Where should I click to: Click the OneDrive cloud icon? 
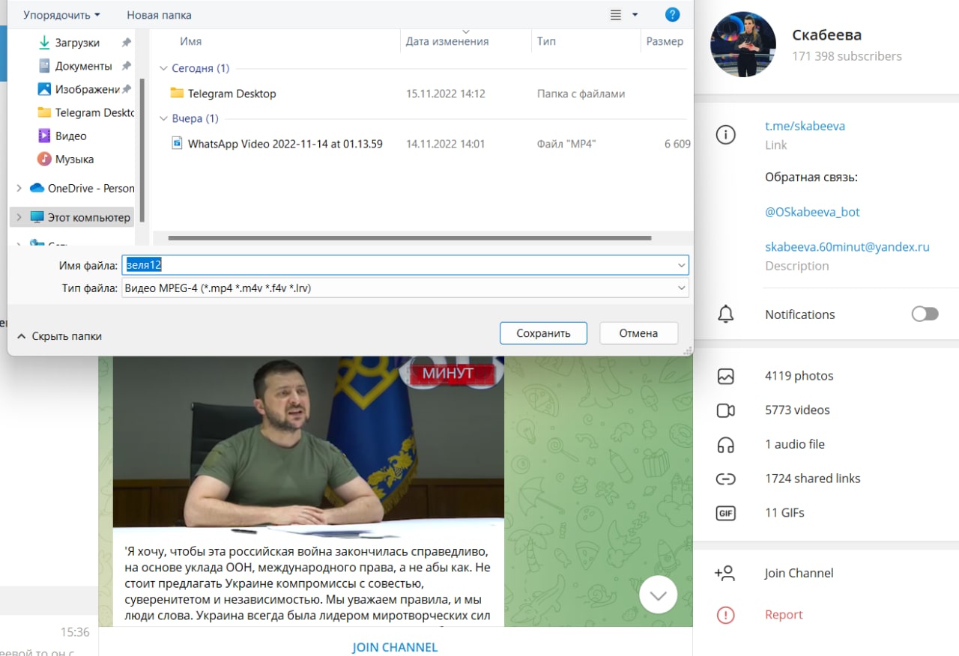pyautogui.click(x=37, y=188)
